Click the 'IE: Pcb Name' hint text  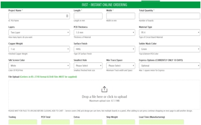pos(14,21)
